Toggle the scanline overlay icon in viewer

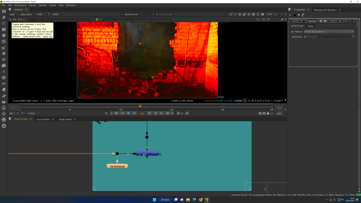point(249,14)
